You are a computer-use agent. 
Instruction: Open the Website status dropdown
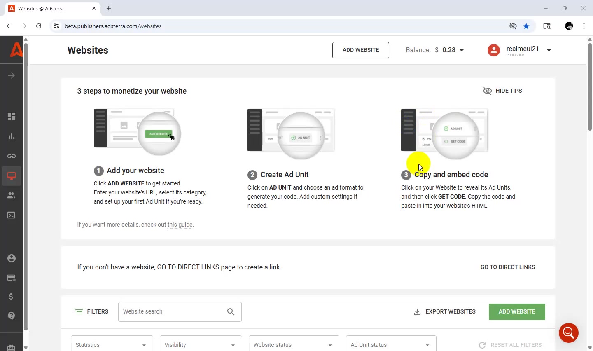point(294,345)
